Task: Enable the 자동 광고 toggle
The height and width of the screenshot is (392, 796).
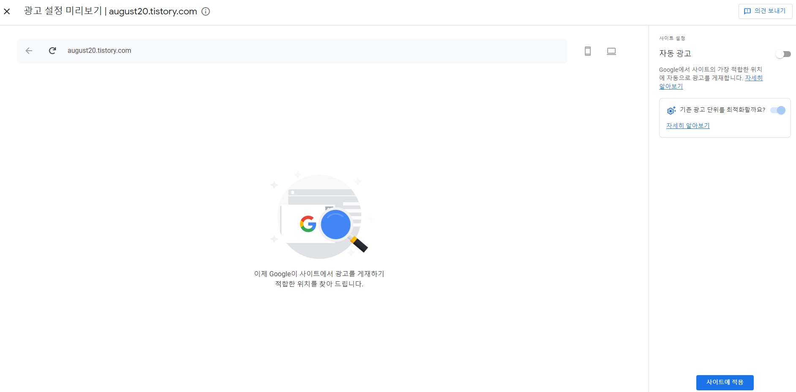Action: click(x=783, y=54)
